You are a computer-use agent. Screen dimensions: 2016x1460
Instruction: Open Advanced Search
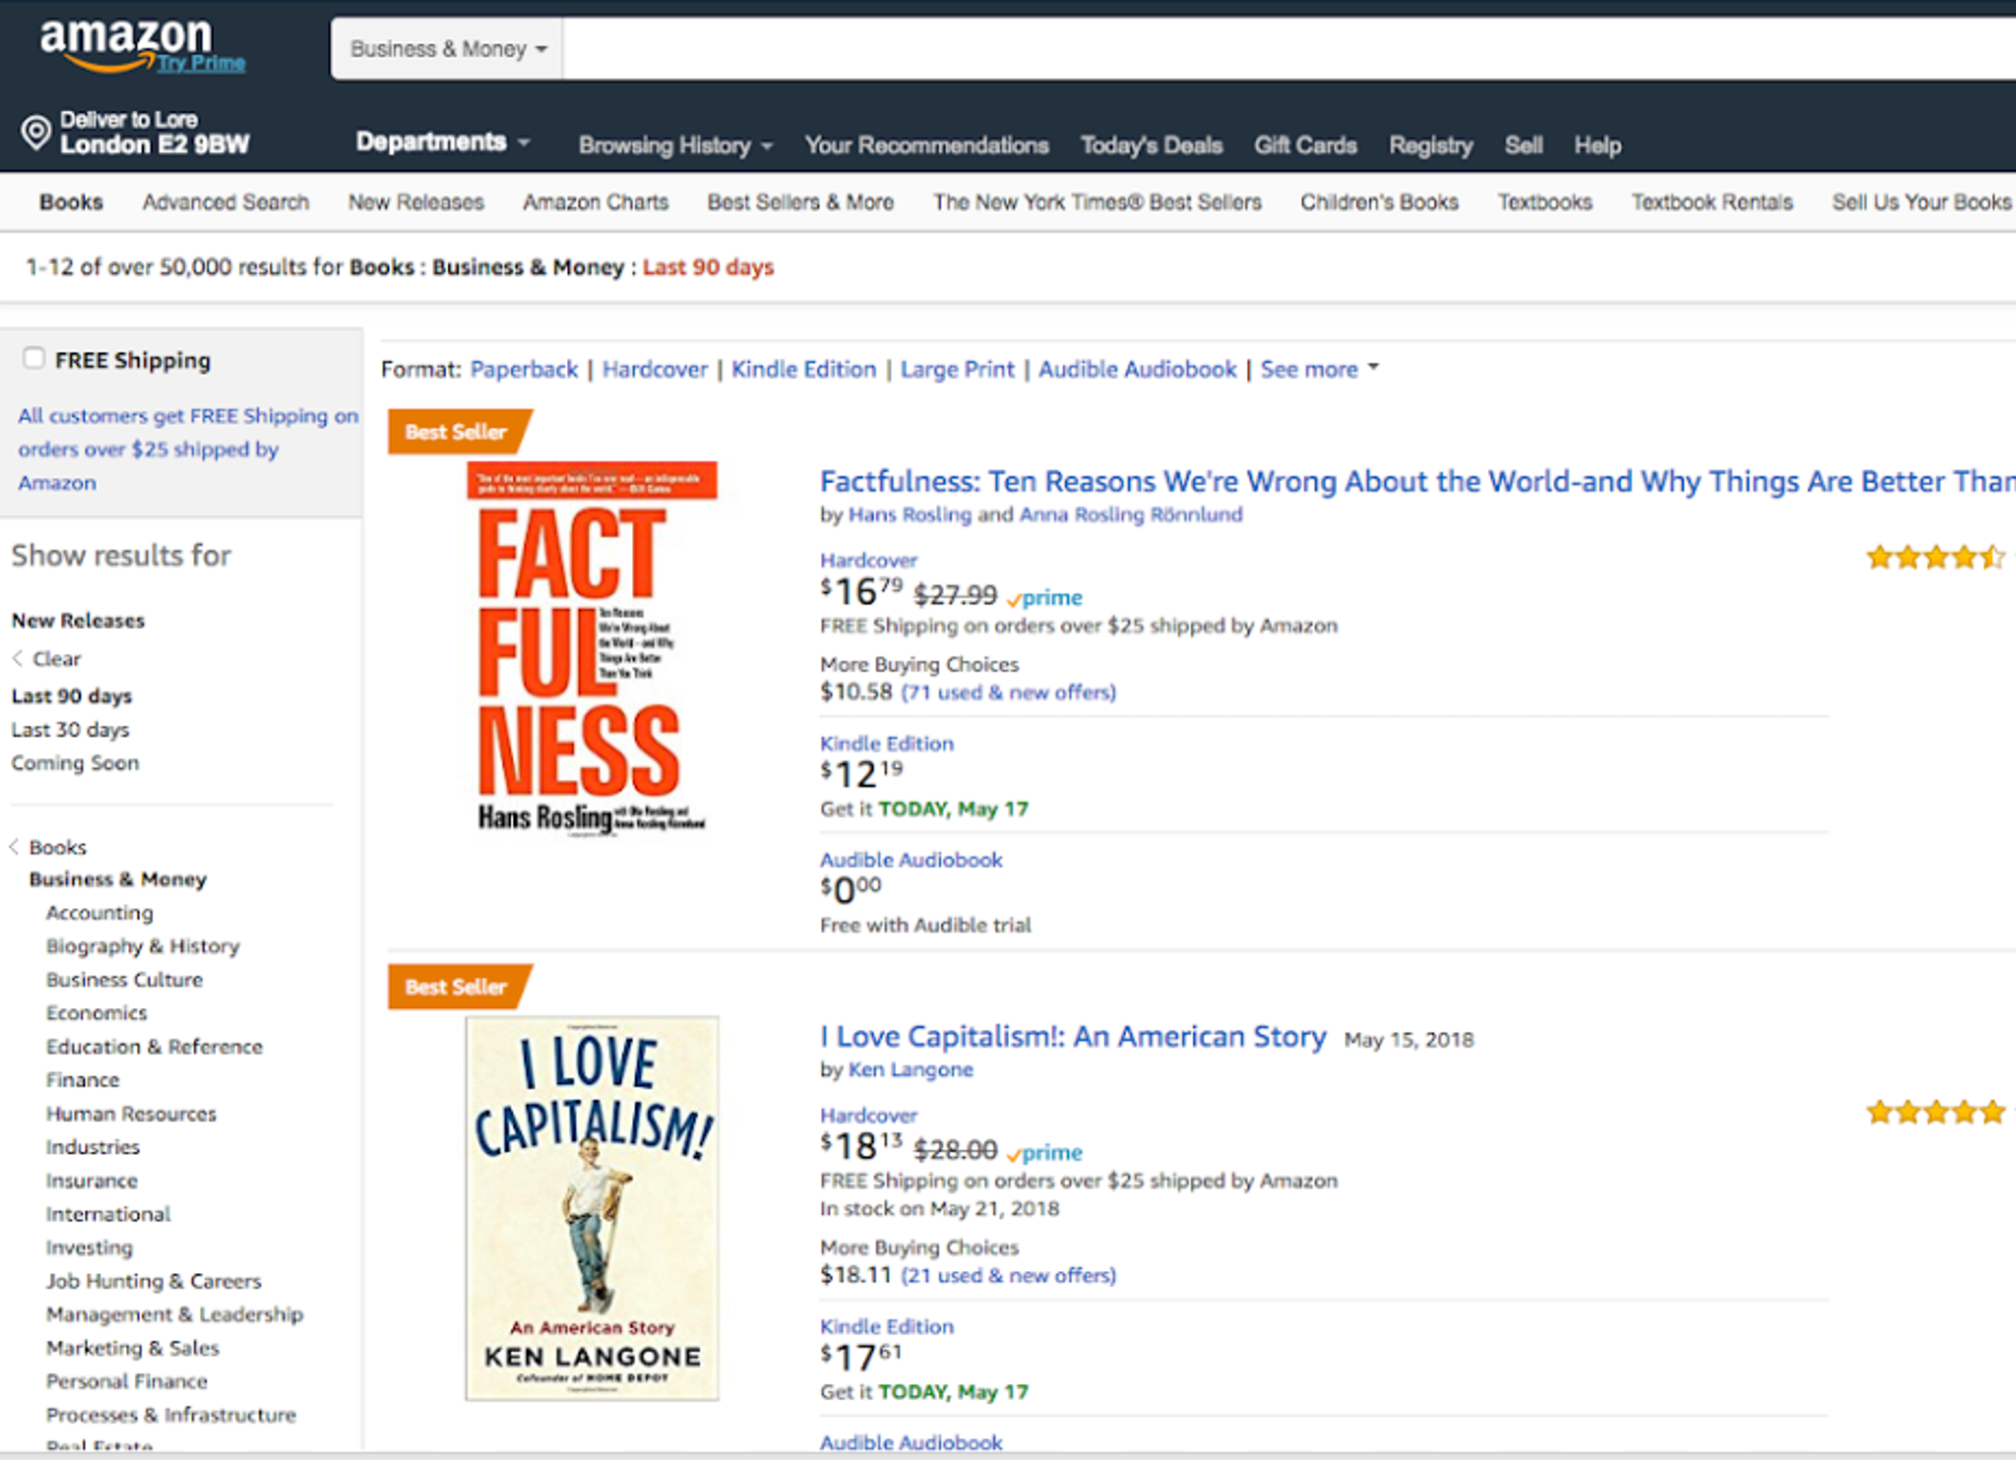pos(225,202)
